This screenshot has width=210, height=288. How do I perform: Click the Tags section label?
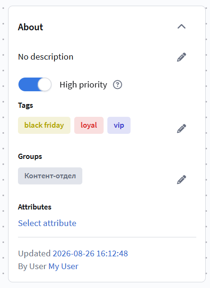(x=26, y=105)
